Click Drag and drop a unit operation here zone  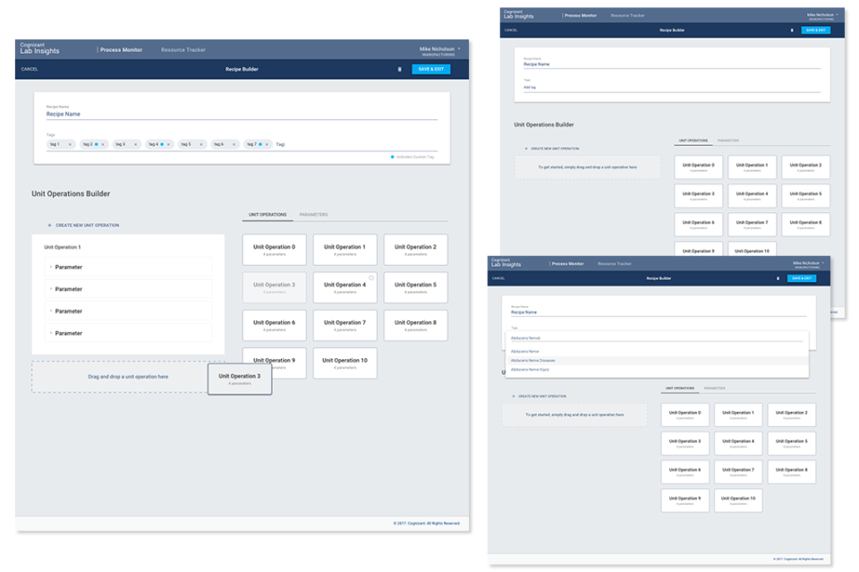coord(128,376)
